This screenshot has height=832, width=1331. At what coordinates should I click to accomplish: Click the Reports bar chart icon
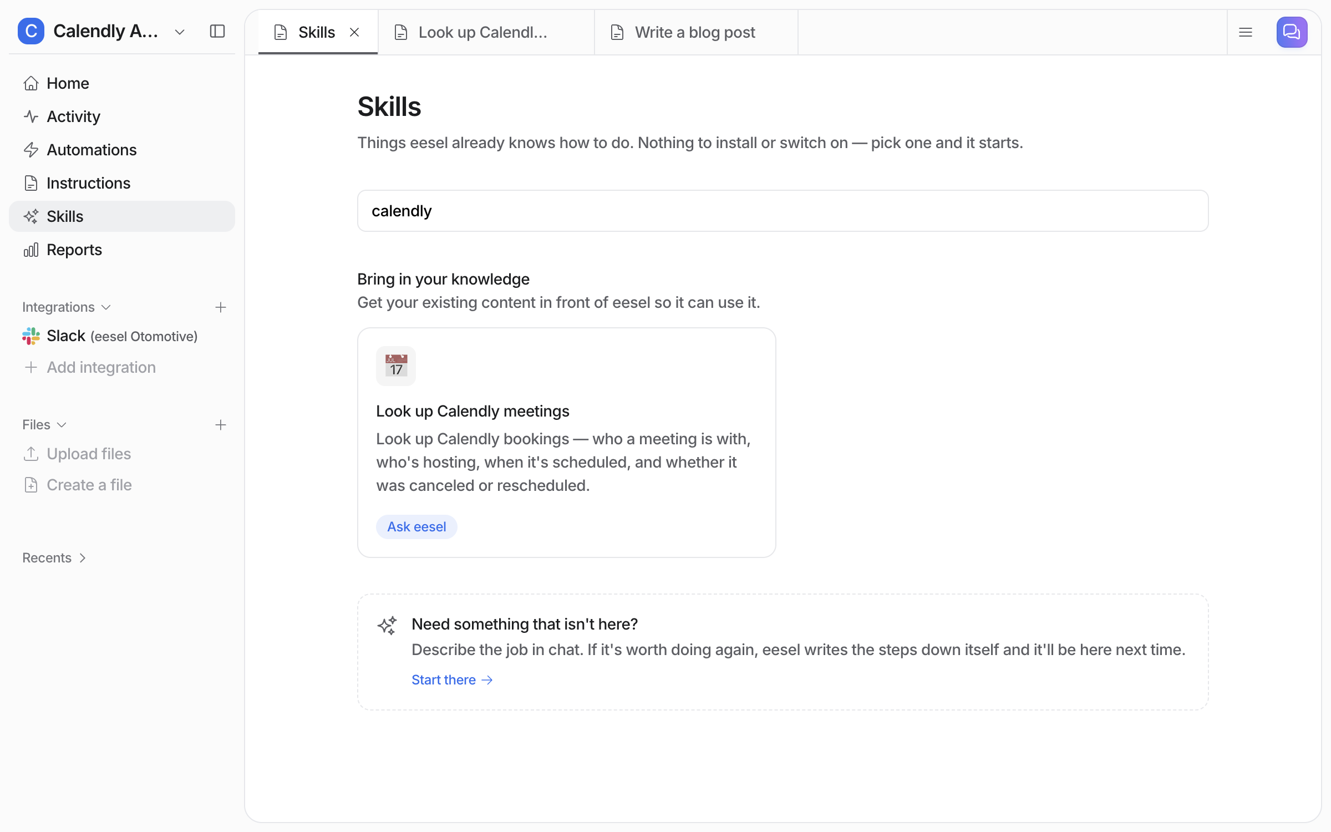(x=31, y=250)
